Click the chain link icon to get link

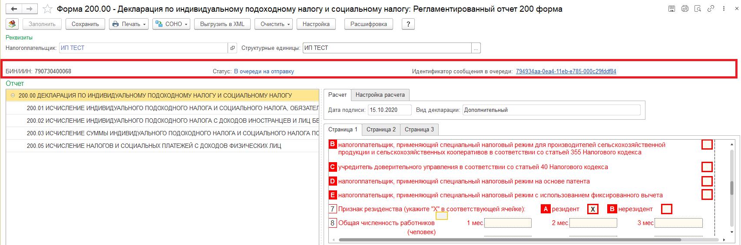pos(711,9)
